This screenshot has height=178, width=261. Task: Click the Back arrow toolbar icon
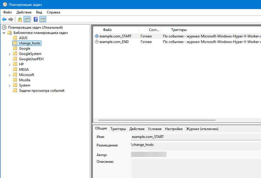[4, 20]
